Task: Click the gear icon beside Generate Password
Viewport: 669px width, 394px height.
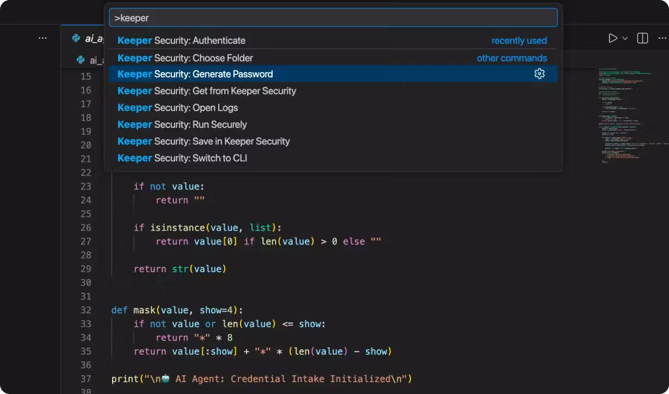Action: point(539,74)
